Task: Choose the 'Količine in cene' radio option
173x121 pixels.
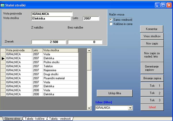Action: (x=111, y=24)
